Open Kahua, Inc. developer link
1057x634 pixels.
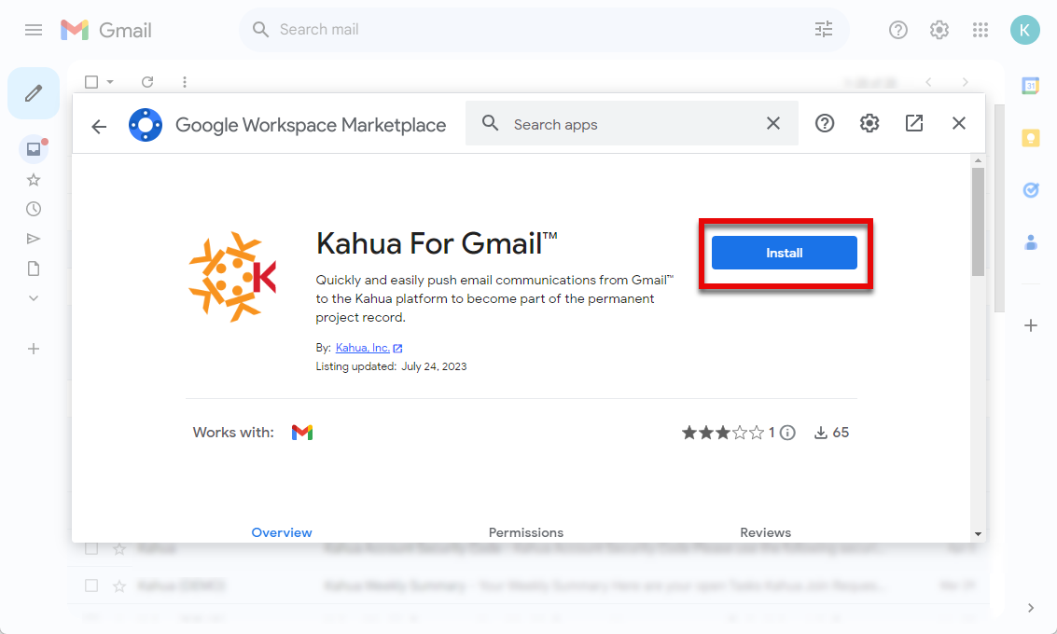click(363, 348)
